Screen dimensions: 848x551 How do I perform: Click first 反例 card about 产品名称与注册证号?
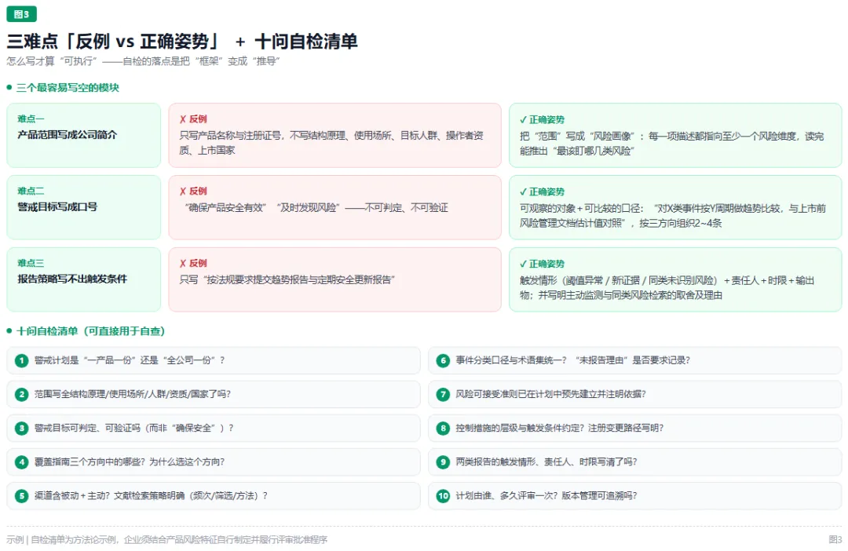point(334,135)
